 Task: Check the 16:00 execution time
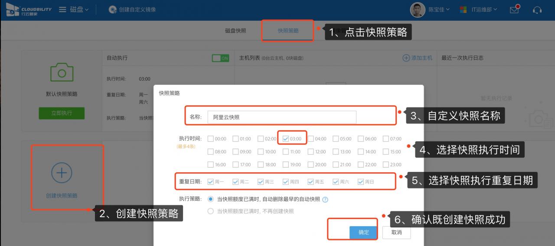pos(211,165)
